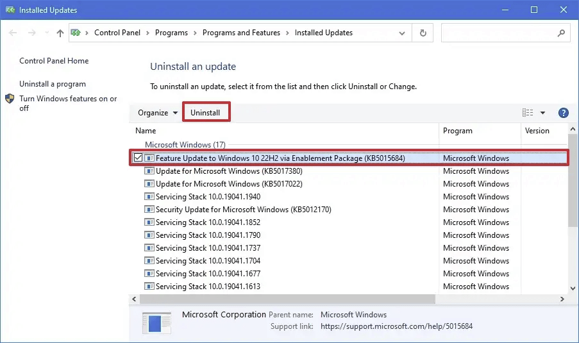This screenshot has height=343, width=579.
Task: Click the shield icon beside Windows features
Action: coord(10,99)
